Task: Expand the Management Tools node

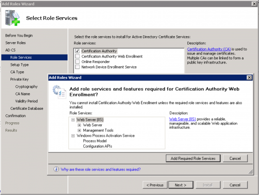Action: click(79, 131)
